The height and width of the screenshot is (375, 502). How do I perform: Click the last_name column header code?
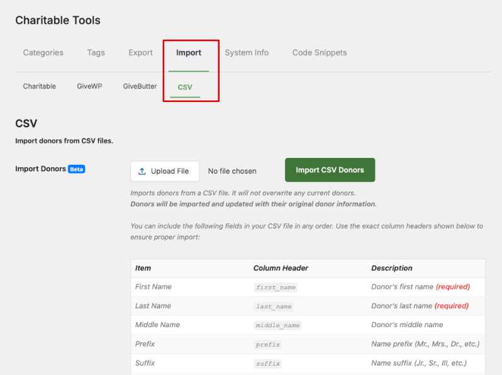coord(274,306)
